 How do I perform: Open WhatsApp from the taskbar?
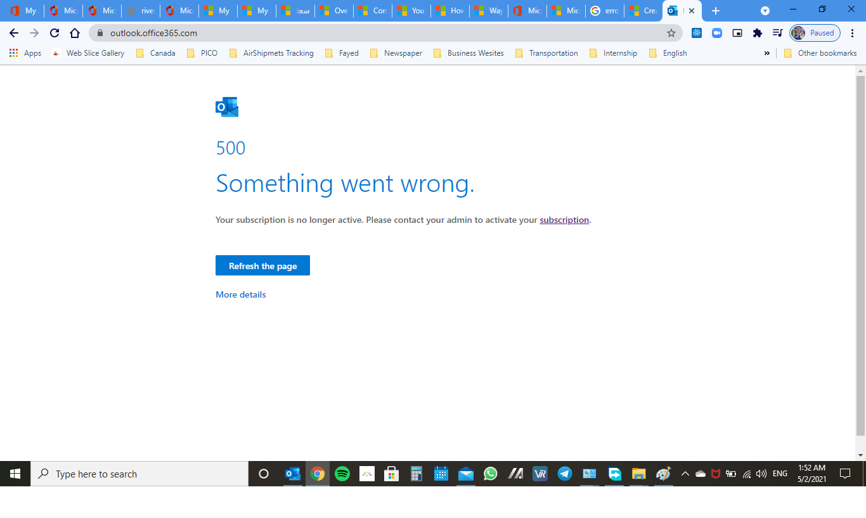click(491, 474)
